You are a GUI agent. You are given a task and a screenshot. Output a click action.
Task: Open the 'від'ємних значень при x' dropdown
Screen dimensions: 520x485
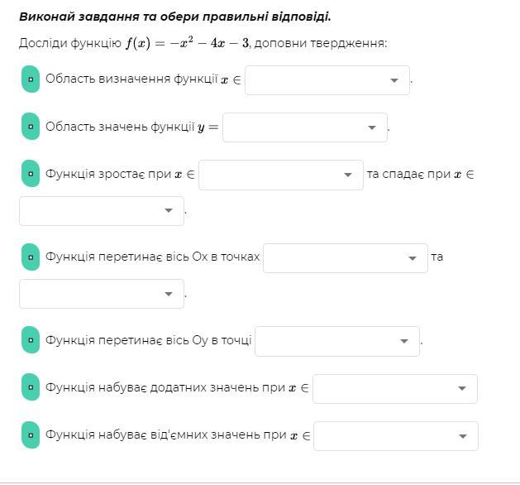(x=395, y=435)
